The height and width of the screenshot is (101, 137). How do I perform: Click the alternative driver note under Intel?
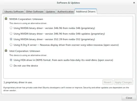[x=28, y=55]
